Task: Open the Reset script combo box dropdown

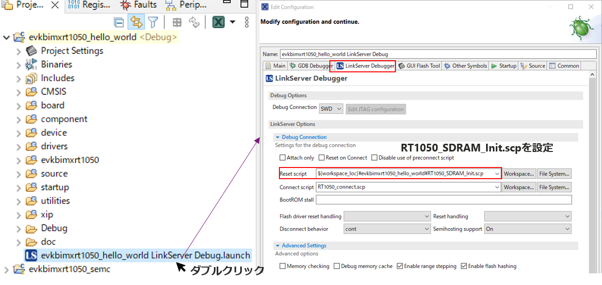Action: pyautogui.click(x=497, y=173)
